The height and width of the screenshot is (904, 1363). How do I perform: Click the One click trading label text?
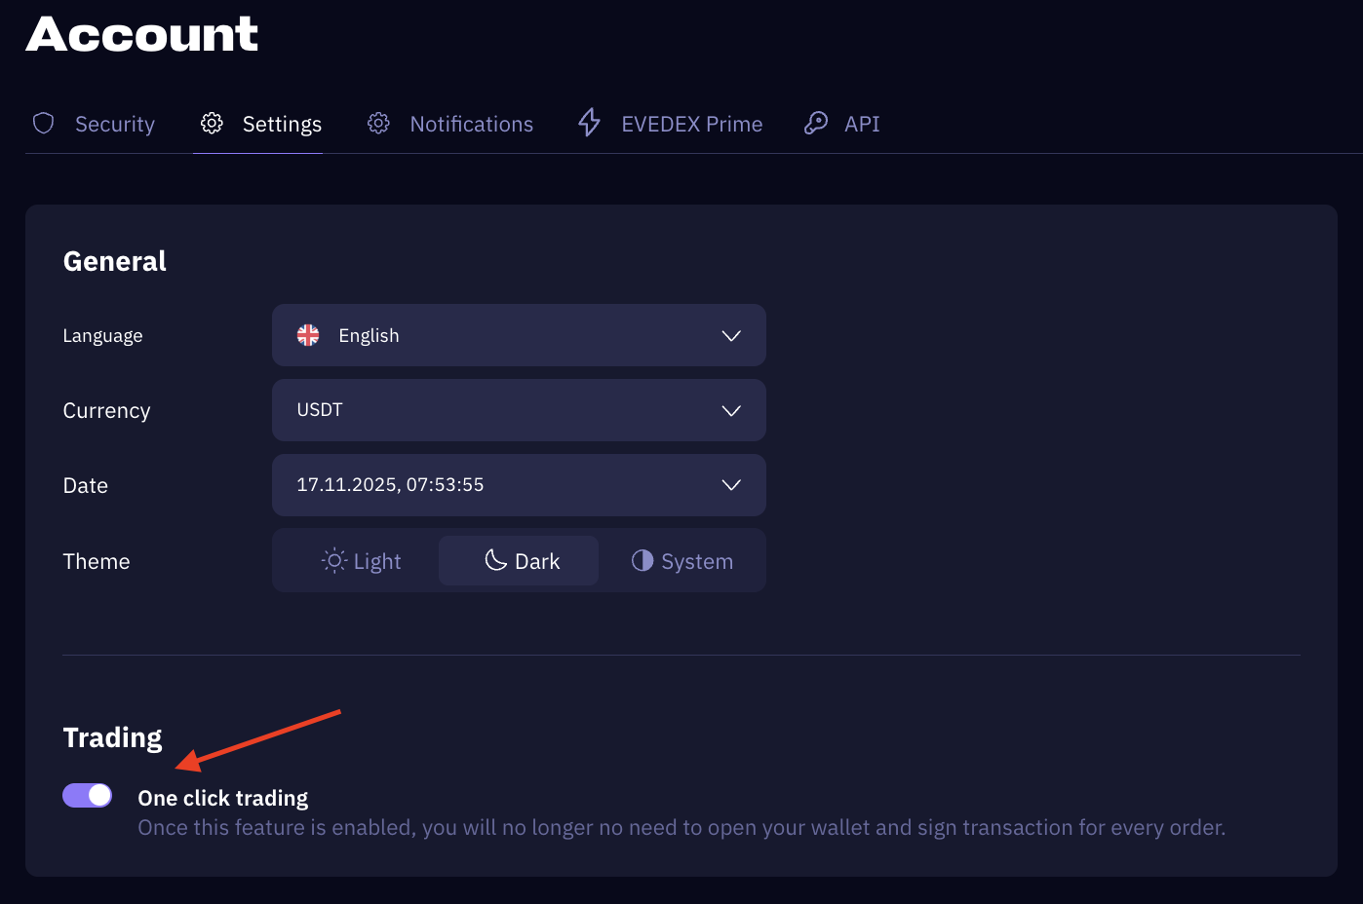pyautogui.click(x=222, y=798)
